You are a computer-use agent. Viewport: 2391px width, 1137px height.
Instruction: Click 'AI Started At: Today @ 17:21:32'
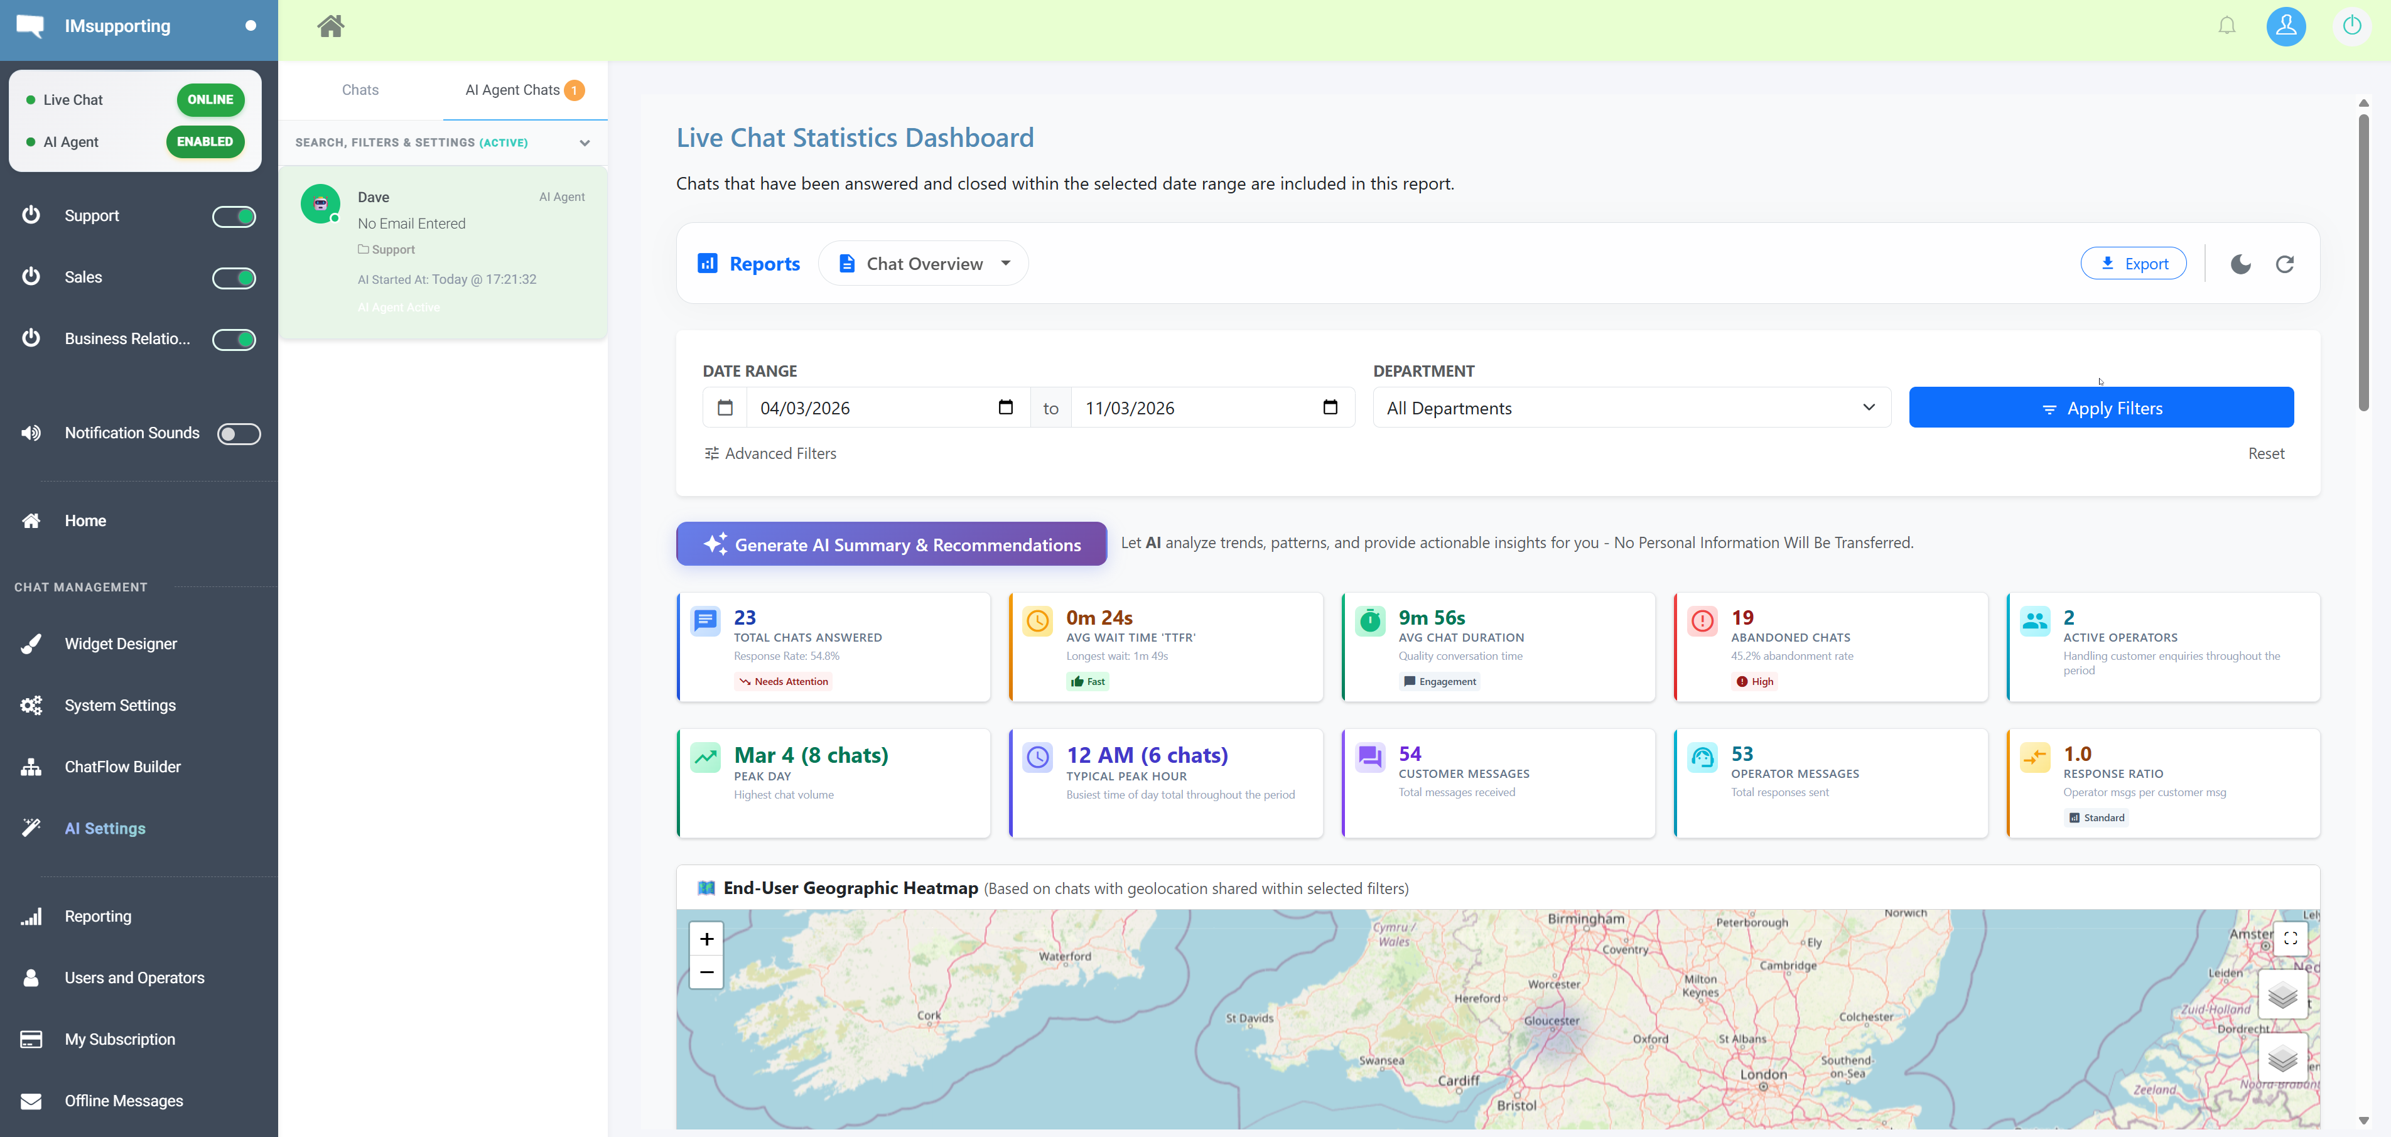[x=446, y=279]
